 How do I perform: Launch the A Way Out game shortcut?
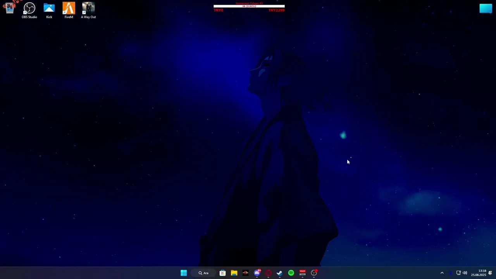pos(88,10)
